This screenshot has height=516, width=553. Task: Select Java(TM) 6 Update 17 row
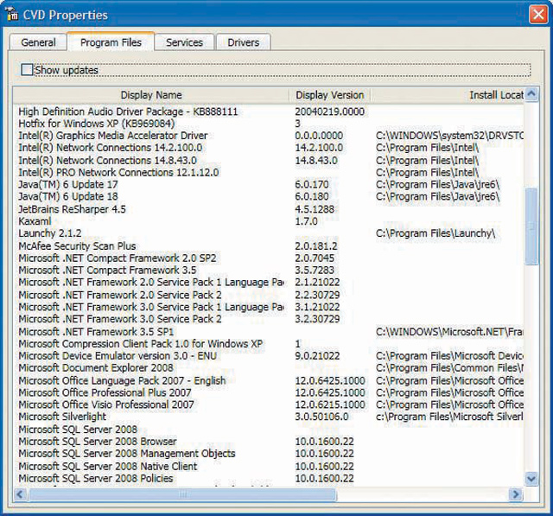click(68, 184)
